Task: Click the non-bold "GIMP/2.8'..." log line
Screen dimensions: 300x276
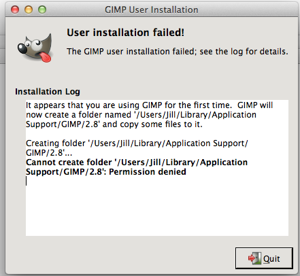Action: click(x=49, y=153)
